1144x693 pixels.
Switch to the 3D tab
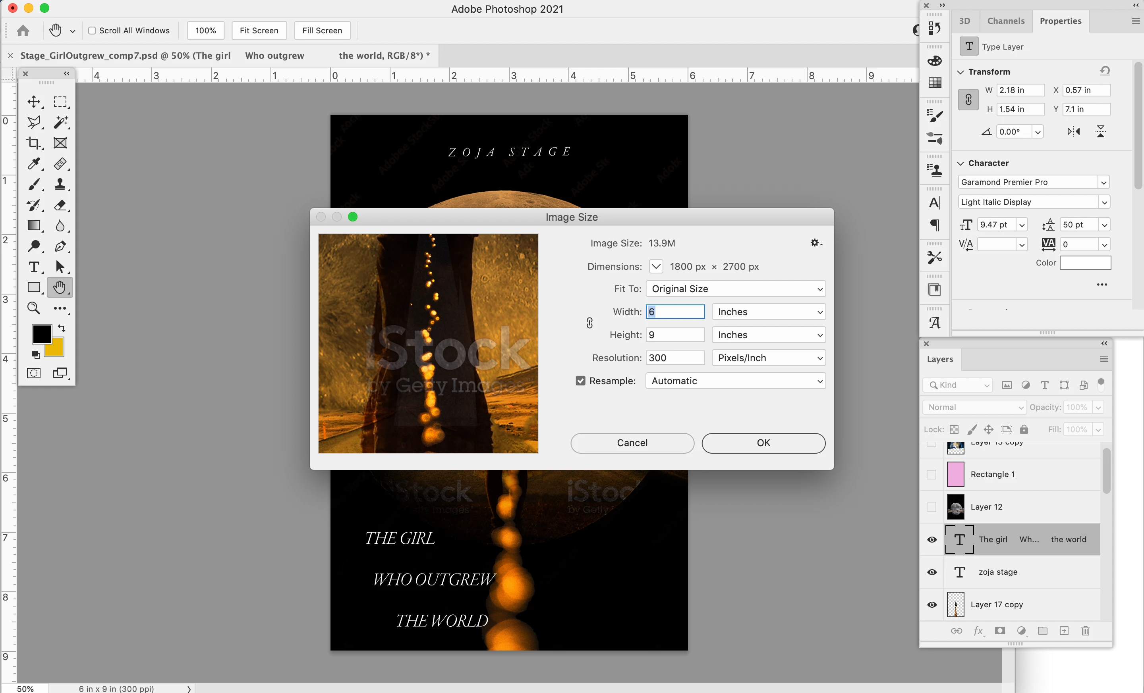pos(964,21)
